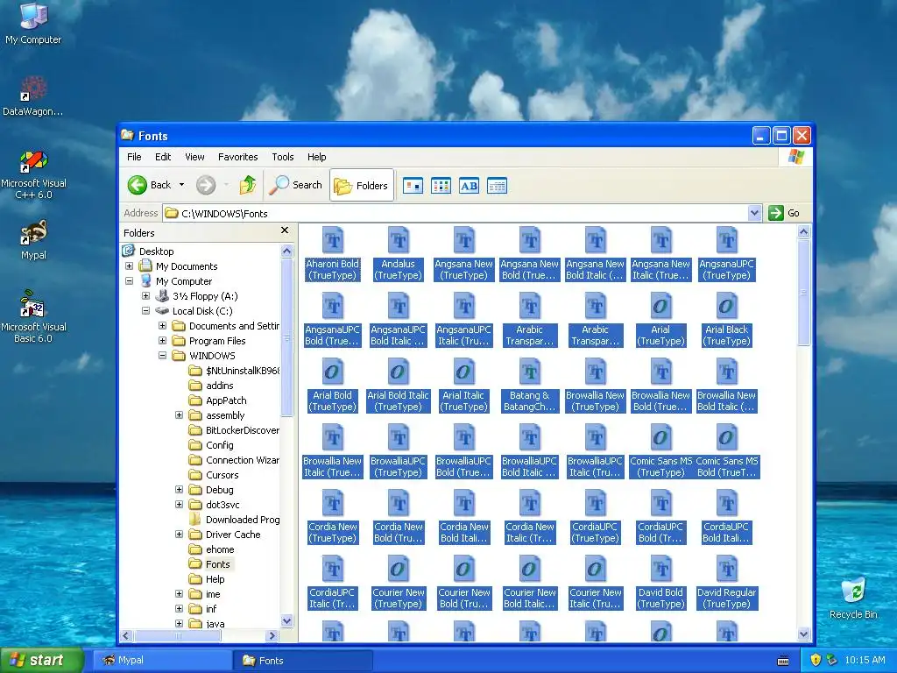
Task: Click the address field C:\WINDOWS\Fonts
Action: 456,213
